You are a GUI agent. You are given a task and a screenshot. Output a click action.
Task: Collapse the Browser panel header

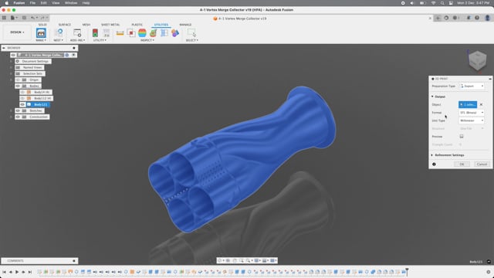(x=4, y=48)
